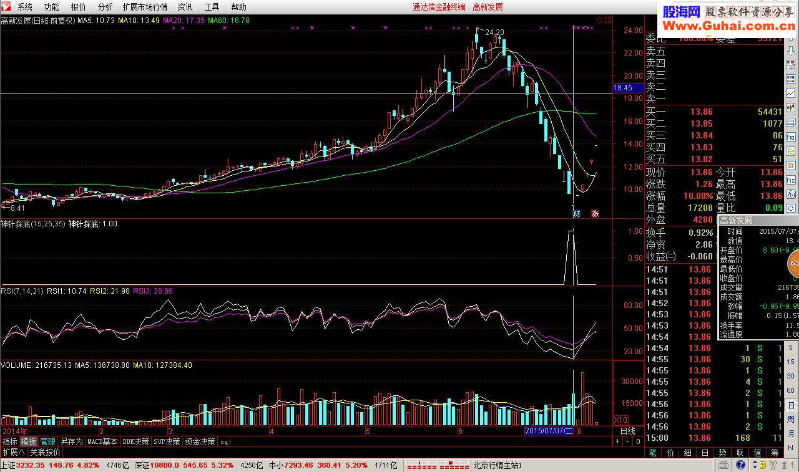
Task: Open the 功能 menu
Action: point(52,7)
